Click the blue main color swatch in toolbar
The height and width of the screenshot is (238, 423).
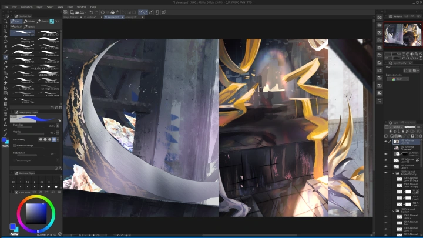click(x=4, y=140)
